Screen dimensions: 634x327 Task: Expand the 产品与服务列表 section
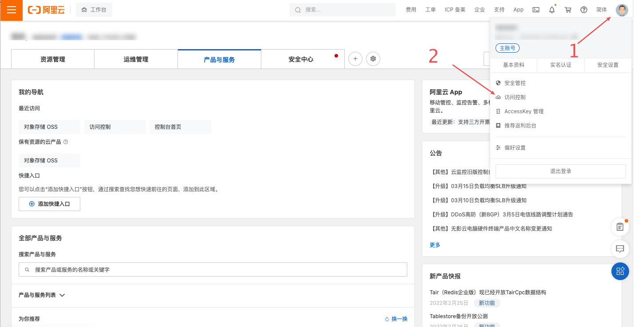click(42, 295)
